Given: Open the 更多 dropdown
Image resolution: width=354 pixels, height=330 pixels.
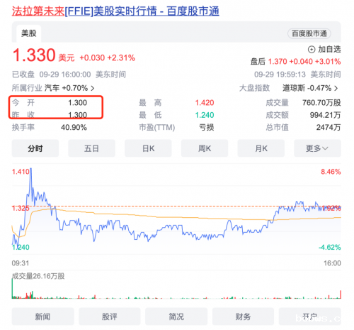Looking at the screenshot, I should click(x=317, y=148).
